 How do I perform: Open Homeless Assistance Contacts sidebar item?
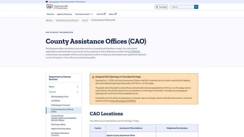point(60,134)
